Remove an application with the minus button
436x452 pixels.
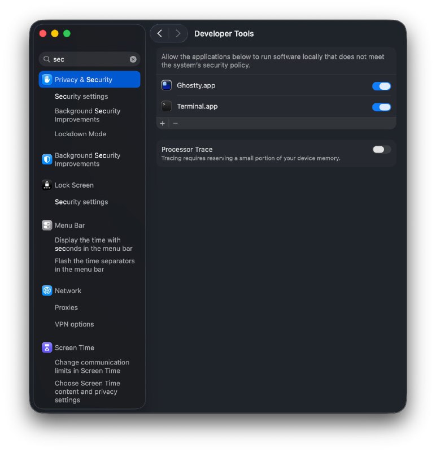pos(176,123)
